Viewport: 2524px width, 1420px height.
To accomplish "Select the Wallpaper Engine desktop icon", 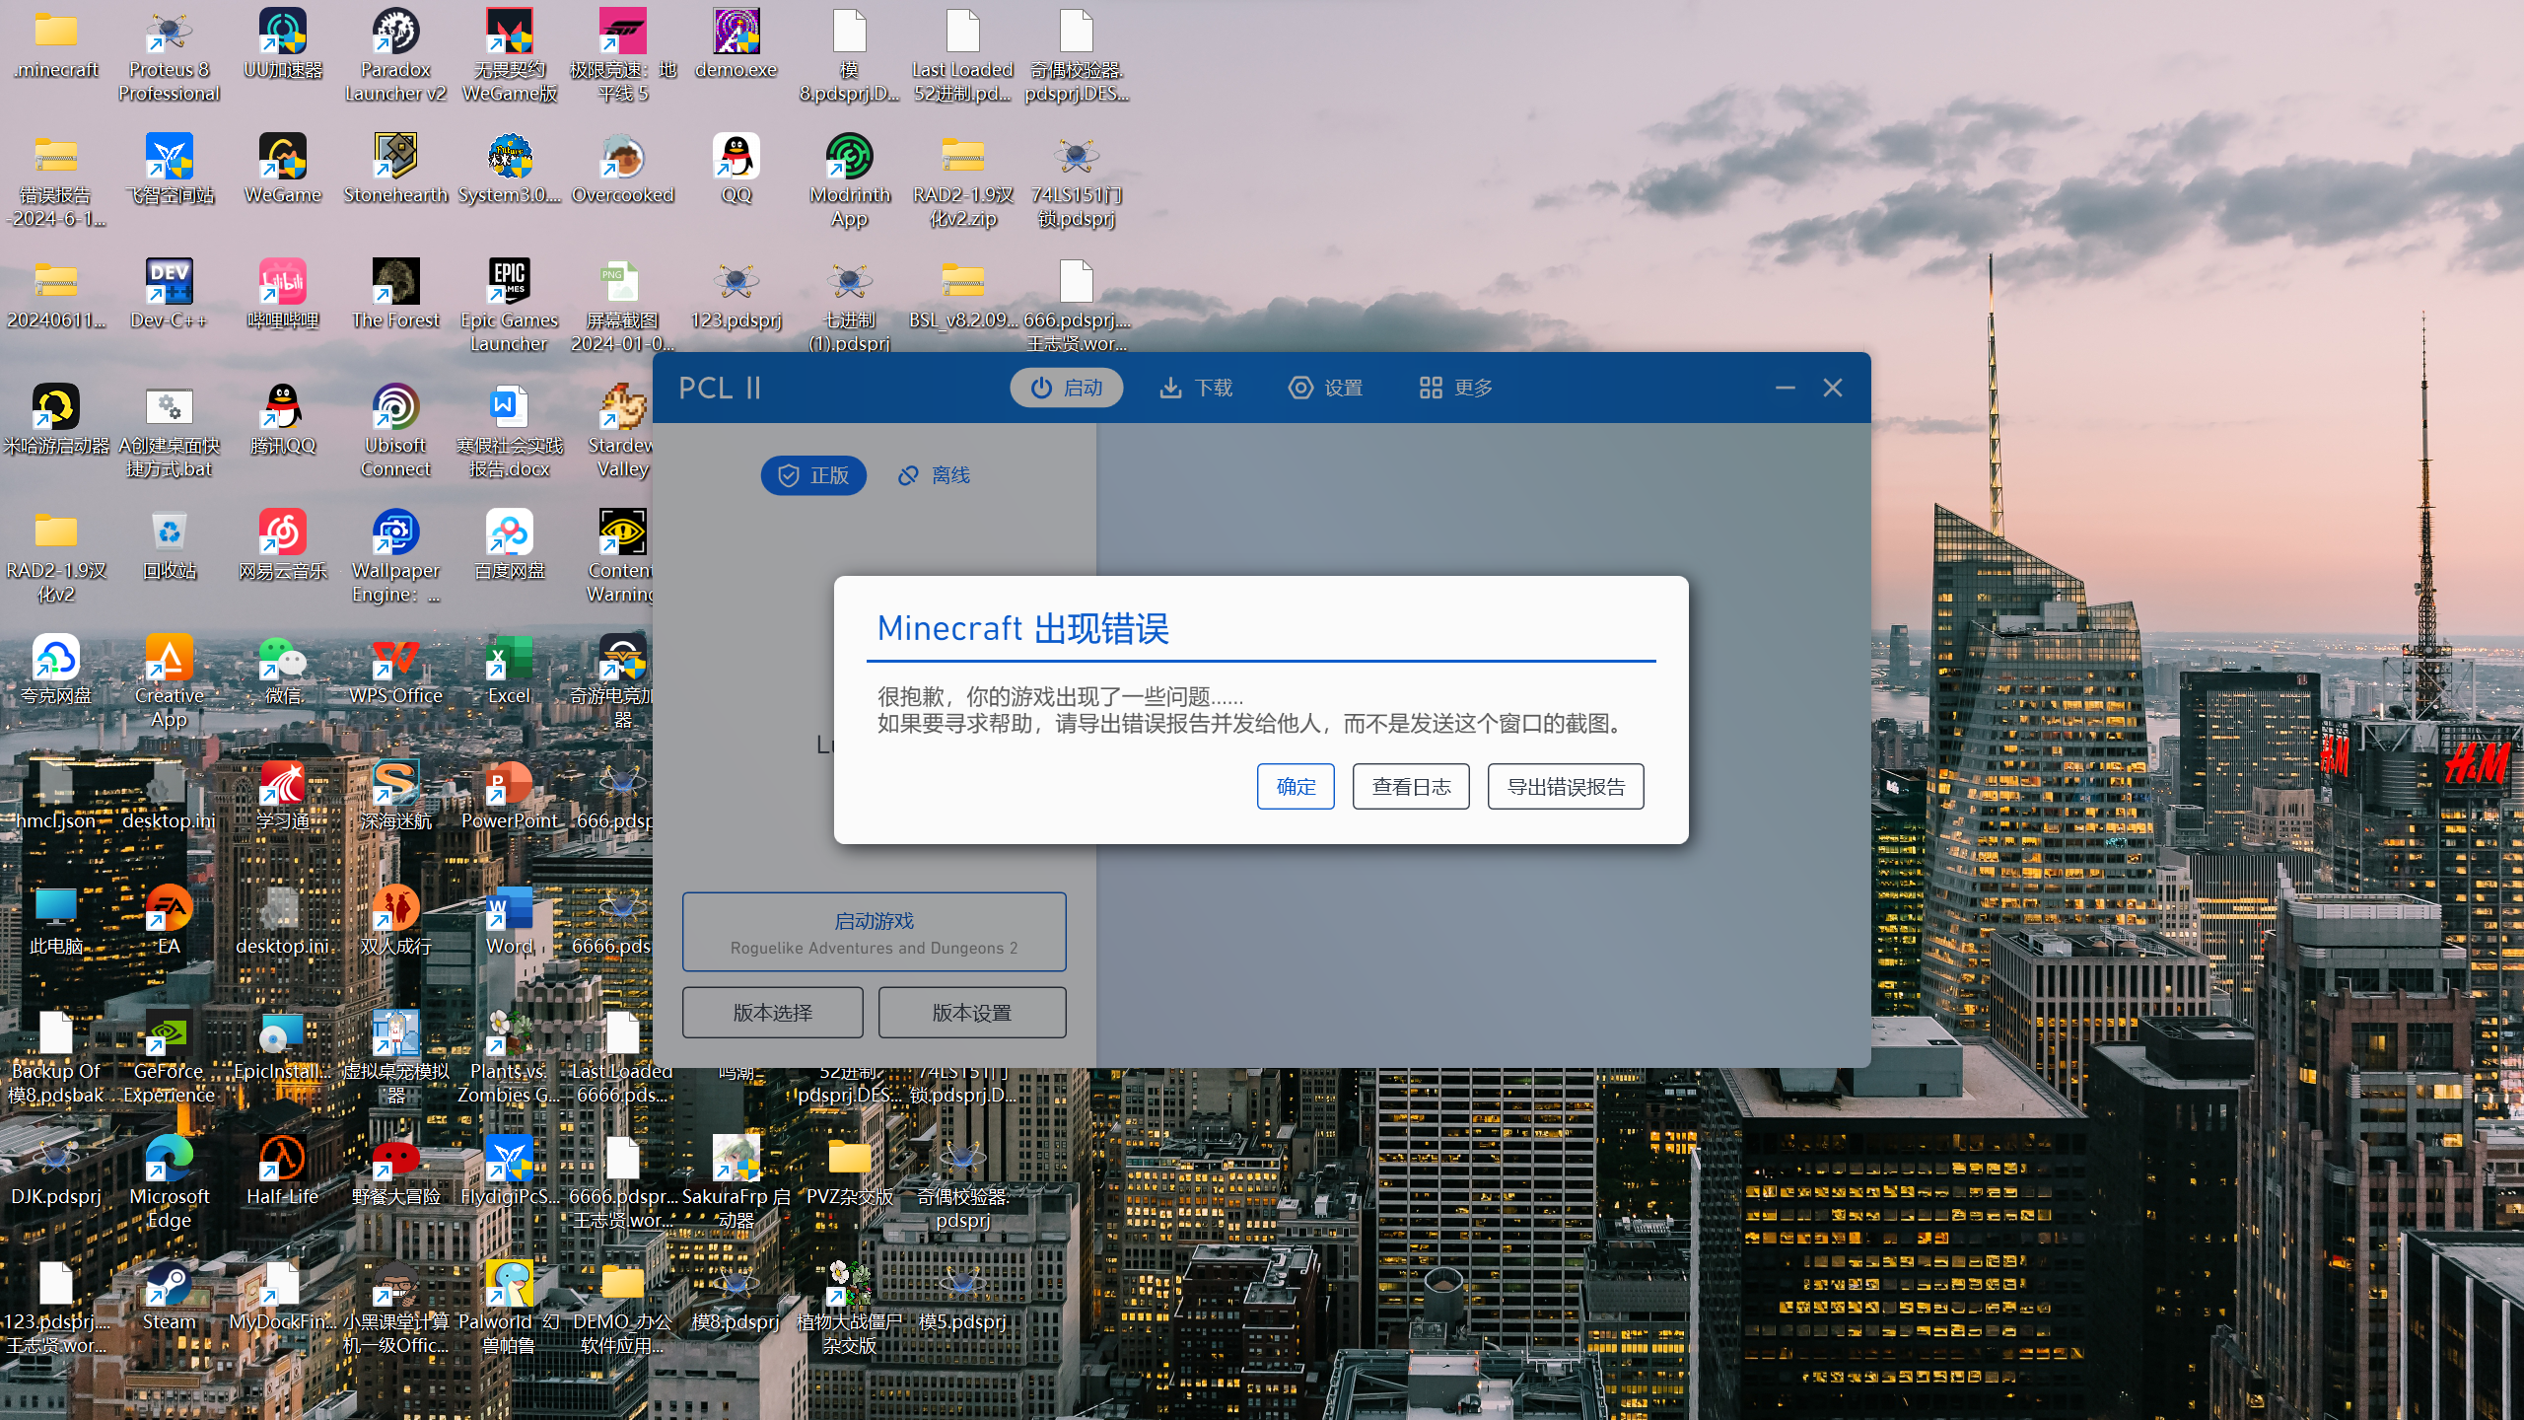I will click(x=395, y=556).
